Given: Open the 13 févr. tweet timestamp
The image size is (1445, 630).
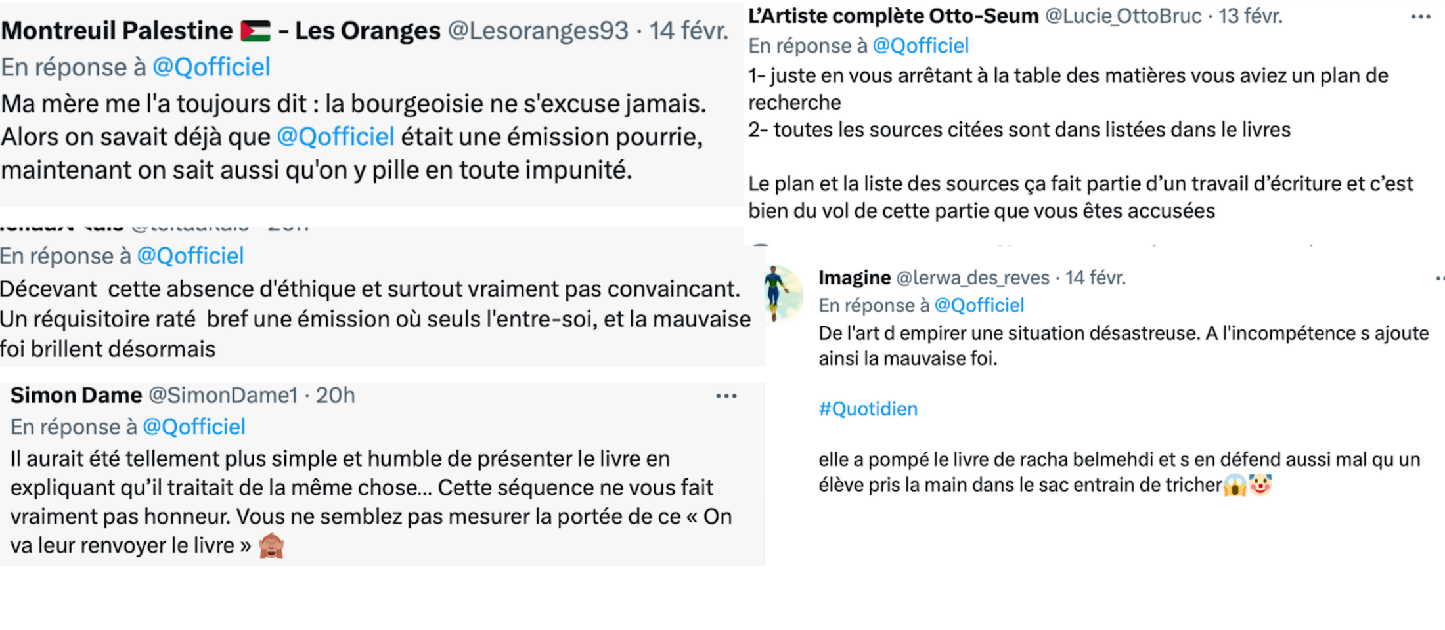Looking at the screenshot, I should coord(1251,16).
